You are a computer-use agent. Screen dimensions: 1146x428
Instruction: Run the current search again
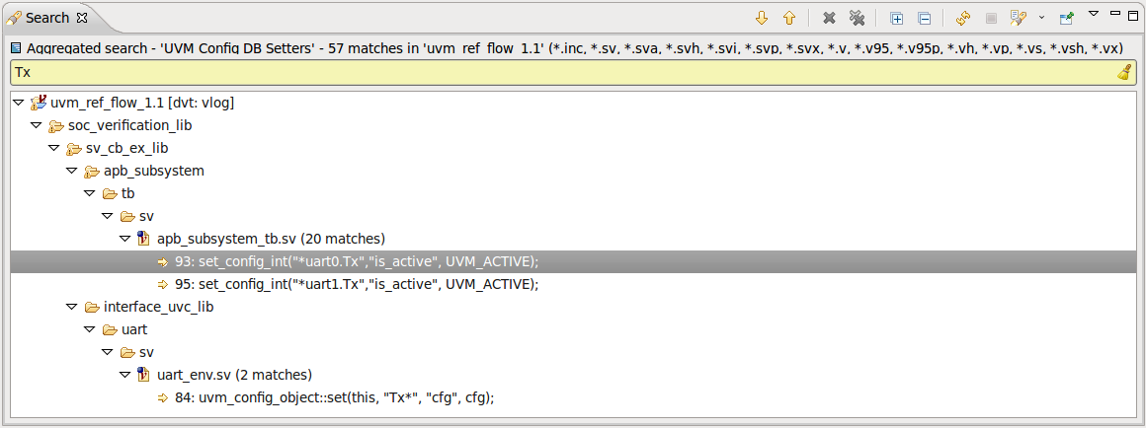tap(963, 18)
